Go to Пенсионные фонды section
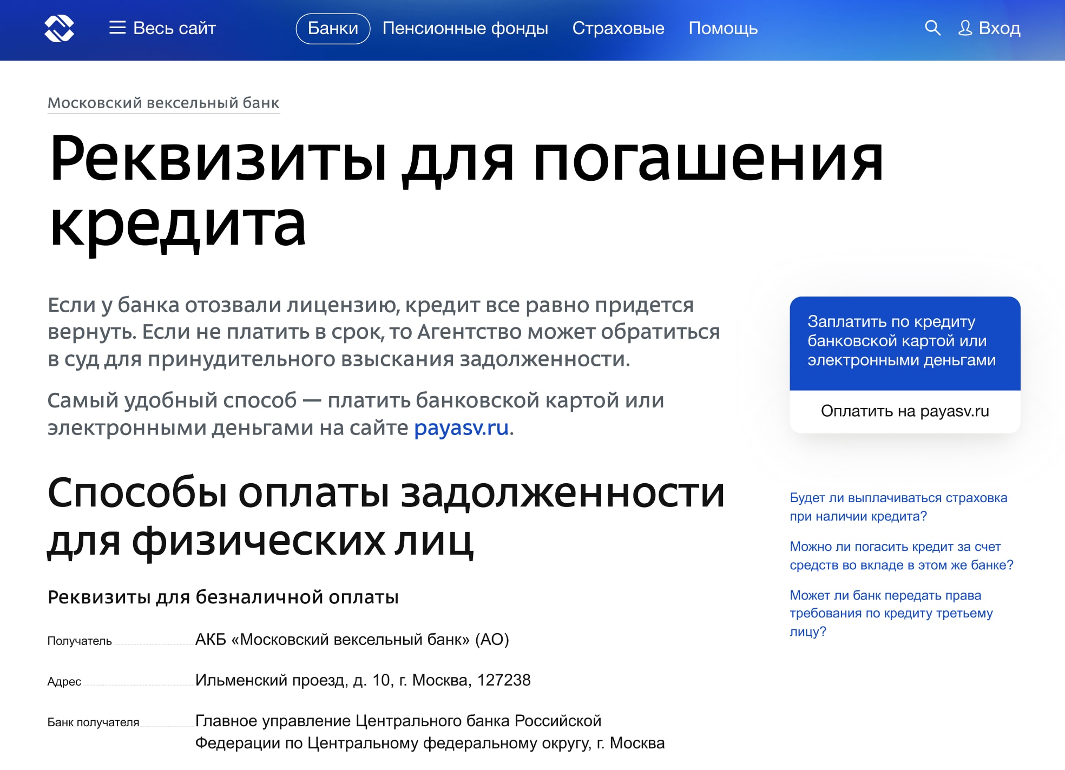1065x770 pixels. point(465,28)
